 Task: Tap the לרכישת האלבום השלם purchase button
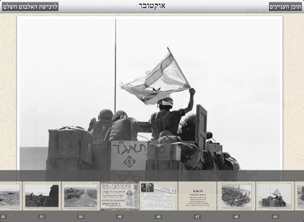pyautogui.click(x=30, y=7)
